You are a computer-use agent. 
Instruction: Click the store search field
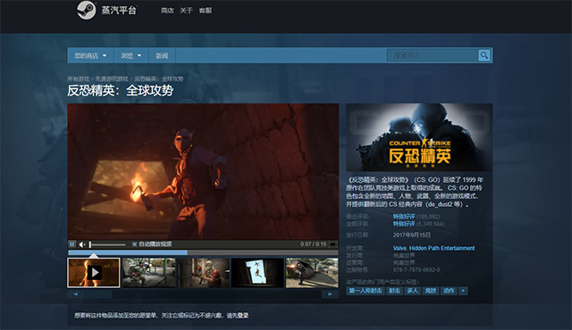[433, 55]
